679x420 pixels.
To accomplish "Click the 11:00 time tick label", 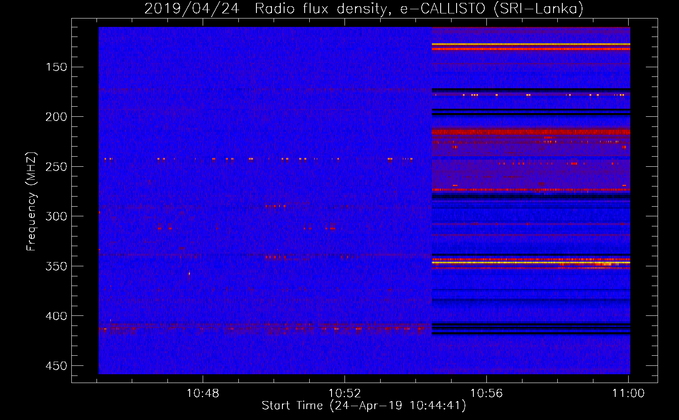I will 628,394.
